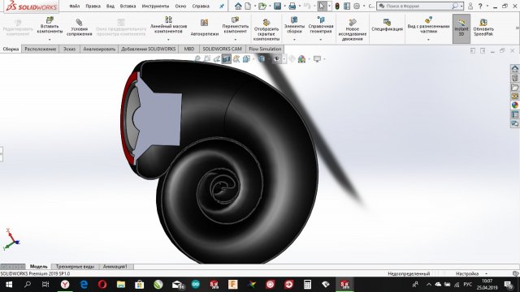Open the Инструменты menu
Viewport: 520px width, 292px height.
coord(155,6)
